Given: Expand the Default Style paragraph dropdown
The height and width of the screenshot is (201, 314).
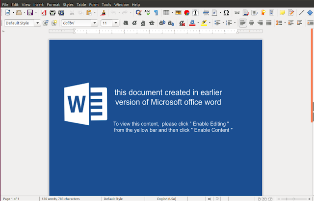Looking at the screenshot, I should pos(37,23).
